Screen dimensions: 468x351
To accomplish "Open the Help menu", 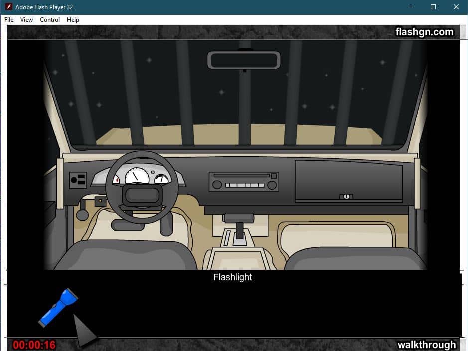I will coord(73,20).
